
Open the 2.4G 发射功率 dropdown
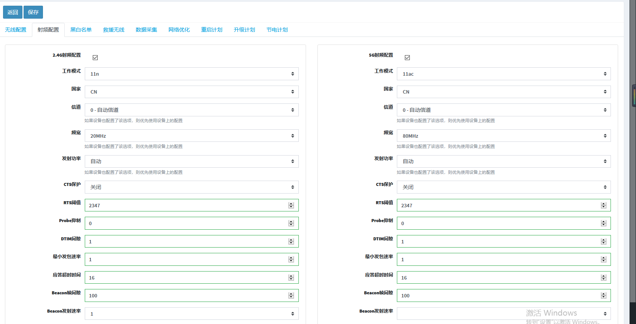point(191,161)
